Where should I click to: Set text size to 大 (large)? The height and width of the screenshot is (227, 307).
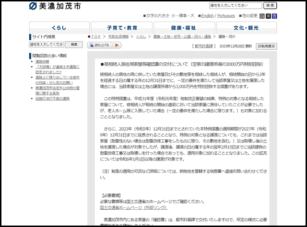[189, 16]
